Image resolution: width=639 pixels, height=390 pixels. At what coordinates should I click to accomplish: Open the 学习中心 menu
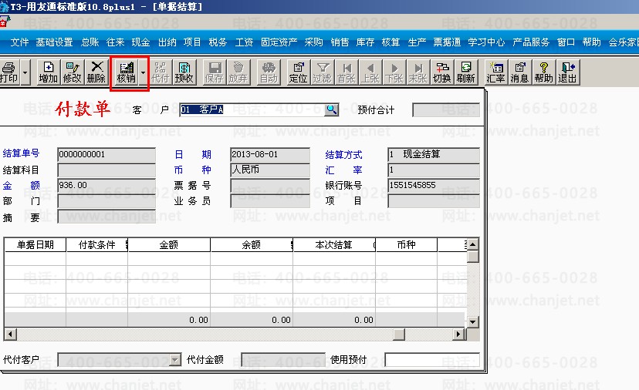coord(486,42)
